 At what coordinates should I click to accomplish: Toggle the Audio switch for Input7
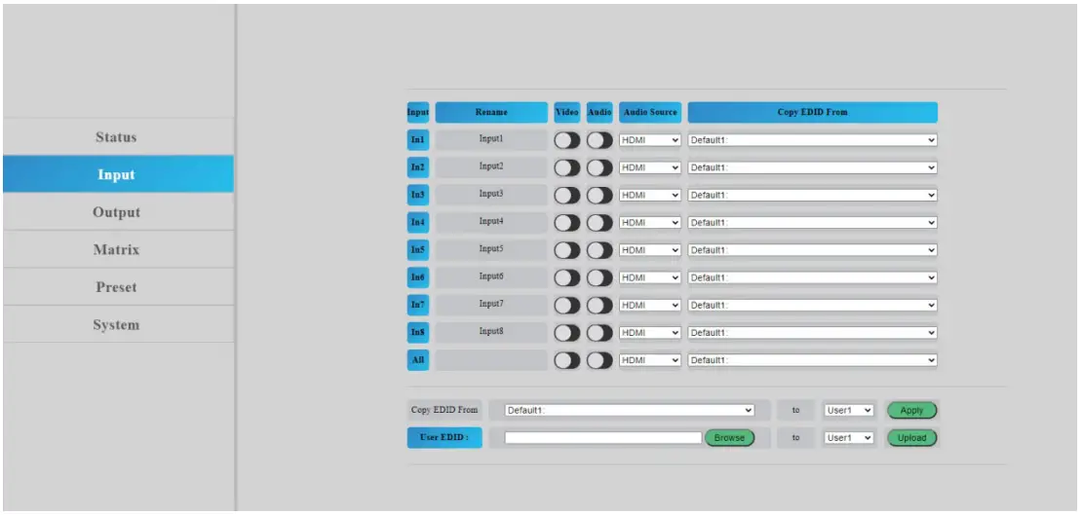click(x=599, y=305)
